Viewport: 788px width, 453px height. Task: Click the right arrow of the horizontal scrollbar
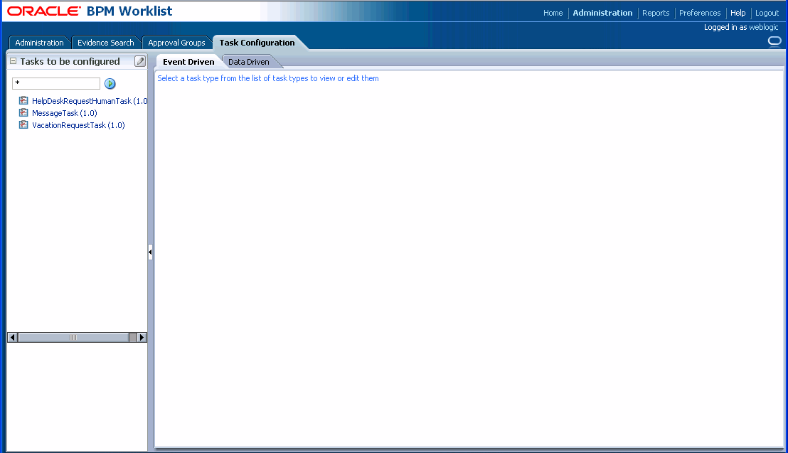[142, 336]
